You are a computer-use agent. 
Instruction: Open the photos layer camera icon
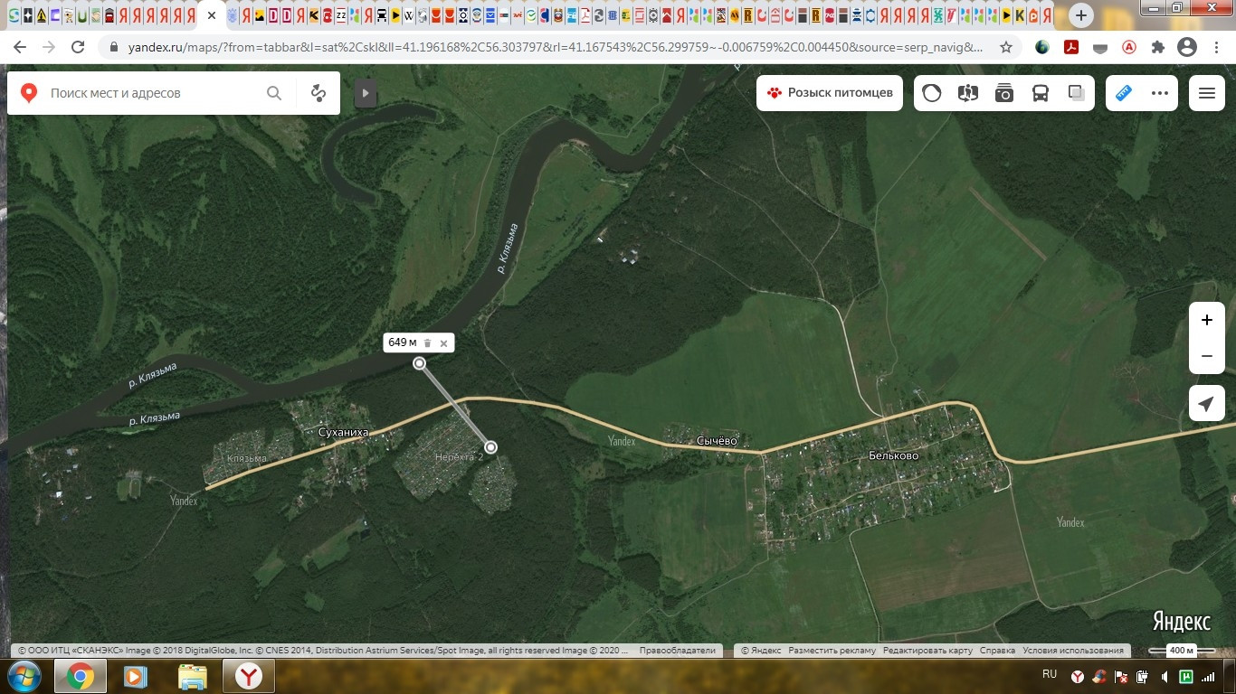[x=1004, y=93]
